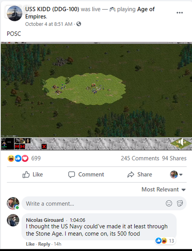Open the post options three-dot menu
This screenshot has width=192, height=251.
[179, 13]
